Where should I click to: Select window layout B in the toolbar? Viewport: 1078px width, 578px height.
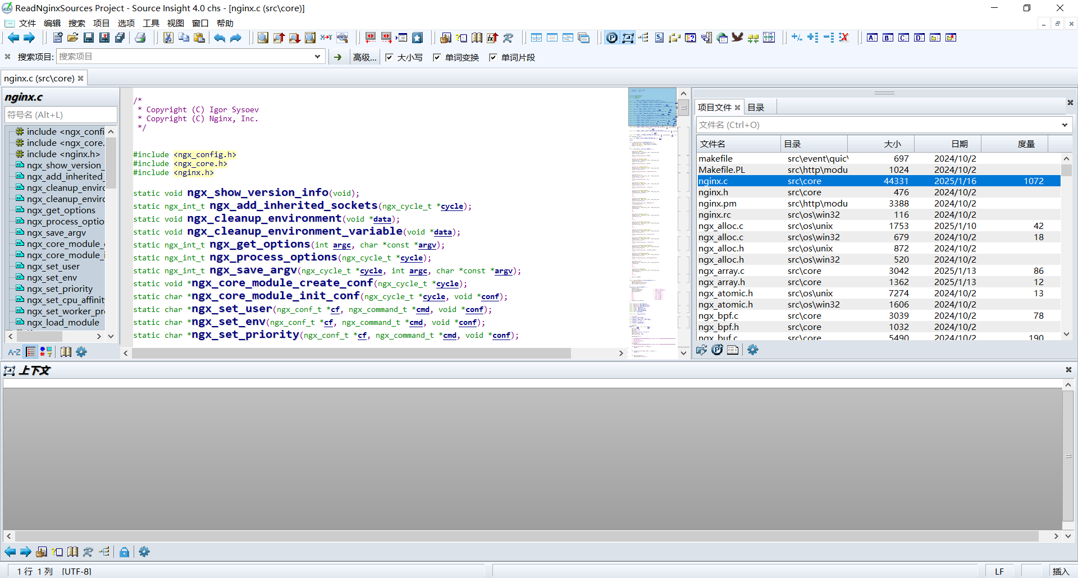coord(888,38)
